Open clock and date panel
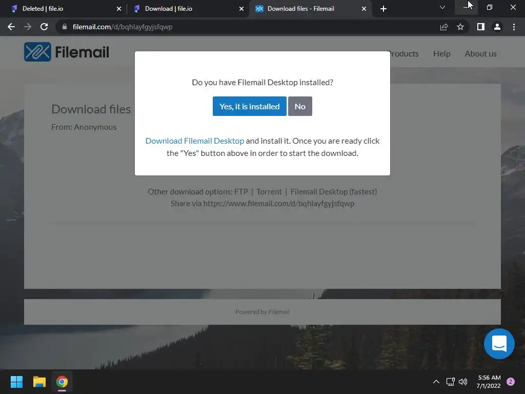This screenshot has height=394, width=525. coord(489,382)
